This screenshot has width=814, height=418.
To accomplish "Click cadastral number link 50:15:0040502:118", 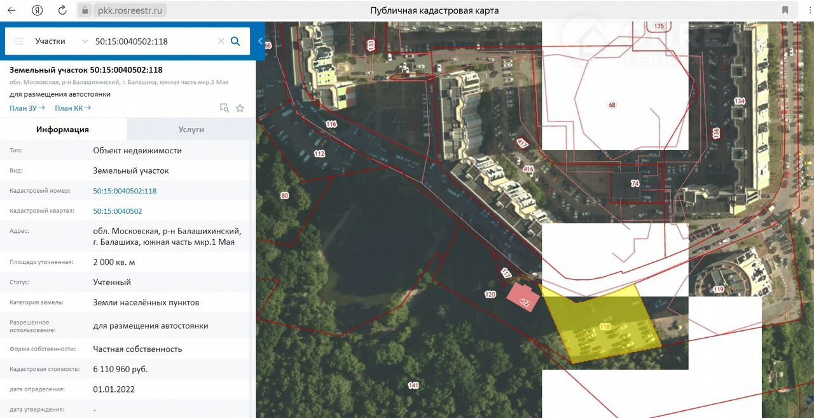I will [x=125, y=191].
